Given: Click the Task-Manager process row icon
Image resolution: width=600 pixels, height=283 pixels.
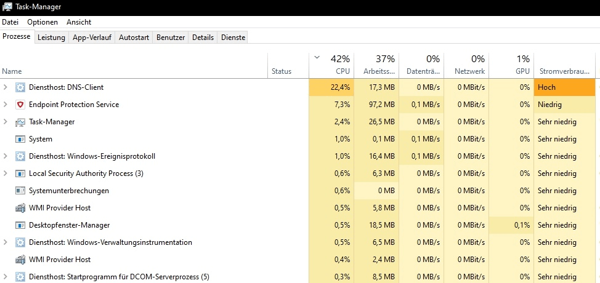Looking at the screenshot, I should coord(20,122).
